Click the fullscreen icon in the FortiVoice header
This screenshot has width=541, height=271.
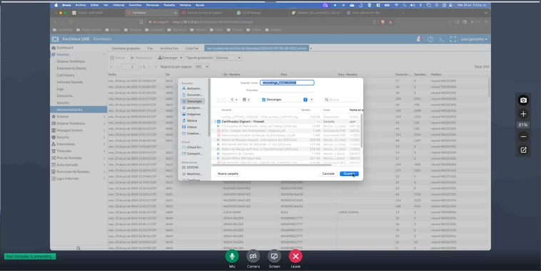[x=453, y=39]
